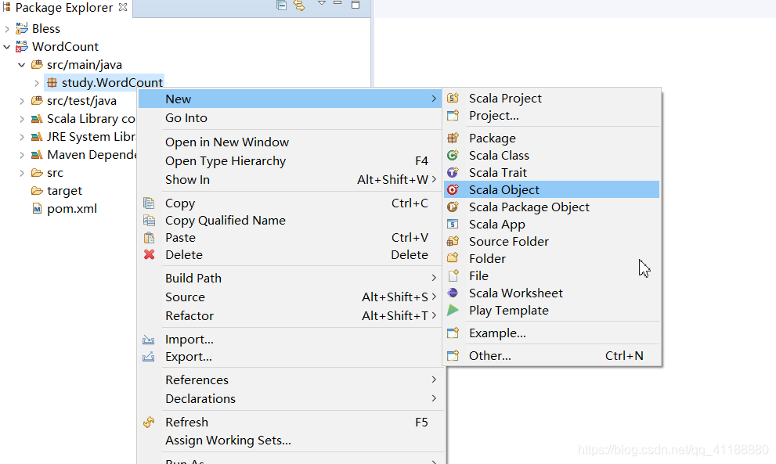Click the Scala Package Object icon
Image resolution: width=776 pixels, height=464 pixels.
[453, 207]
